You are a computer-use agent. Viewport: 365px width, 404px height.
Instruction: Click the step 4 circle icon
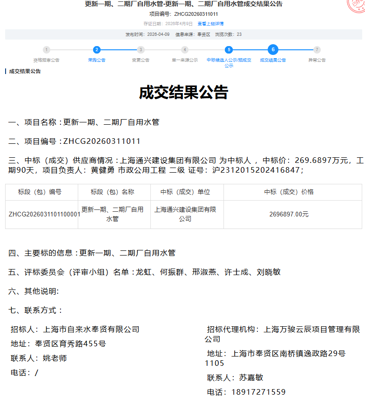(x=185, y=50)
